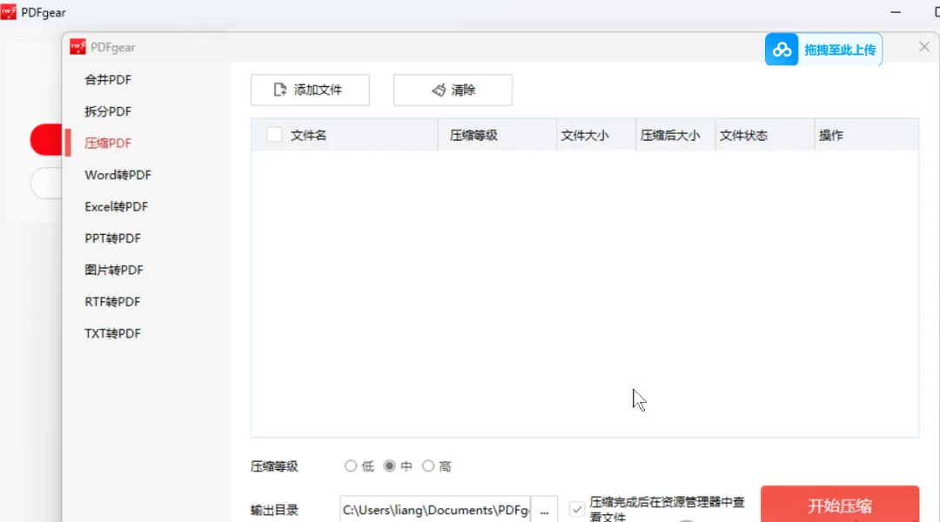940x522 pixels.
Task: Click the PDFgear logo in dialog title
Action: coord(78,47)
